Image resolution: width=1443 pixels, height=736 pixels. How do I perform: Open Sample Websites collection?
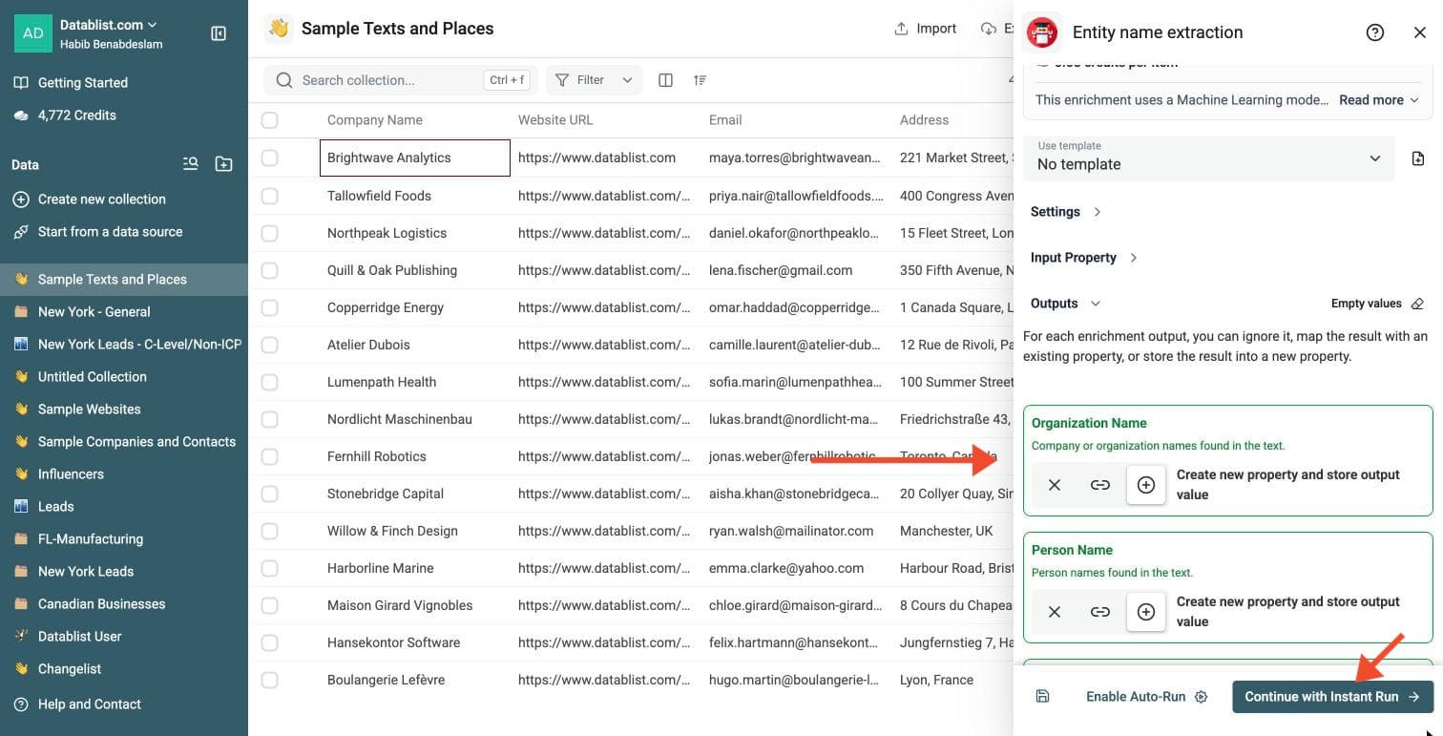(x=124, y=409)
